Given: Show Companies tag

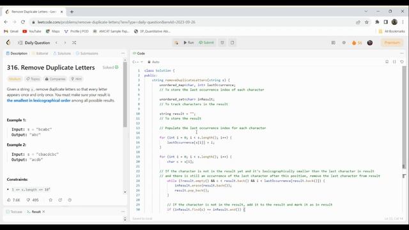Looking at the screenshot, I should click(x=55, y=79).
